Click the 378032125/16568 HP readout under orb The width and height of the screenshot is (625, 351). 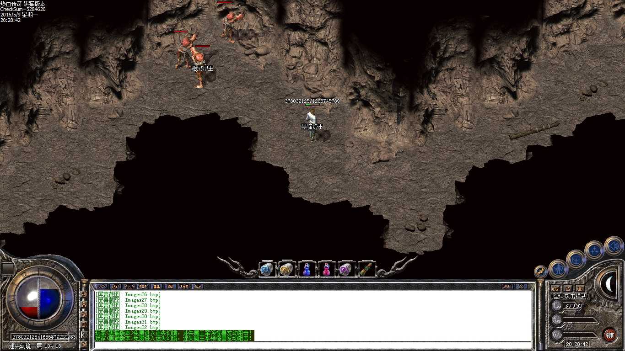point(44,337)
